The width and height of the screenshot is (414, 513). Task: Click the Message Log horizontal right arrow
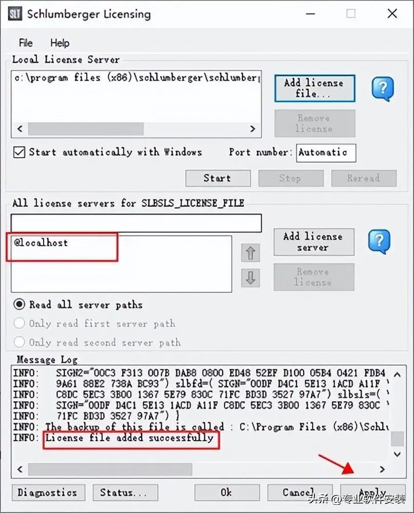click(x=382, y=469)
